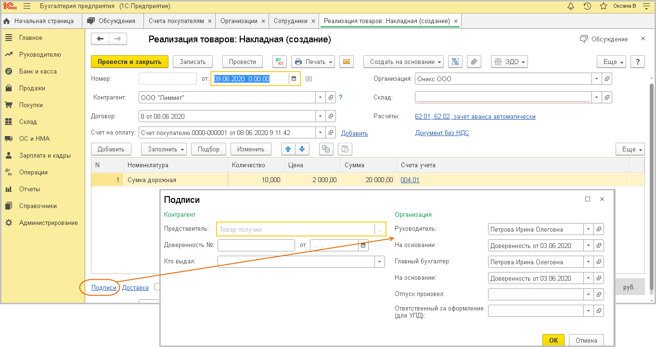
Task: Open the Обсуждение panel button top right
Action: point(604,39)
